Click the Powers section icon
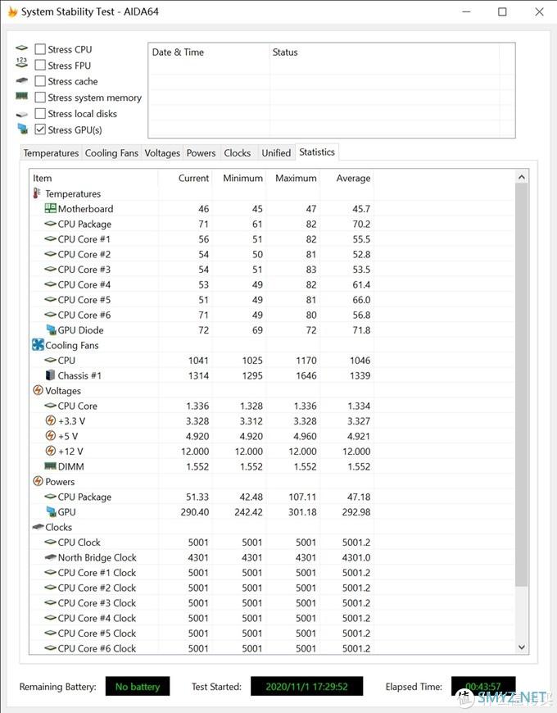This screenshot has height=713, width=557. click(38, 481)
